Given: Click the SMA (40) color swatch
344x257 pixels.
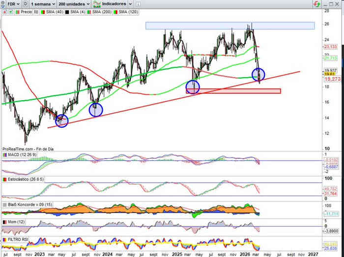Looking at the screenshot, I should coord(42,11).
